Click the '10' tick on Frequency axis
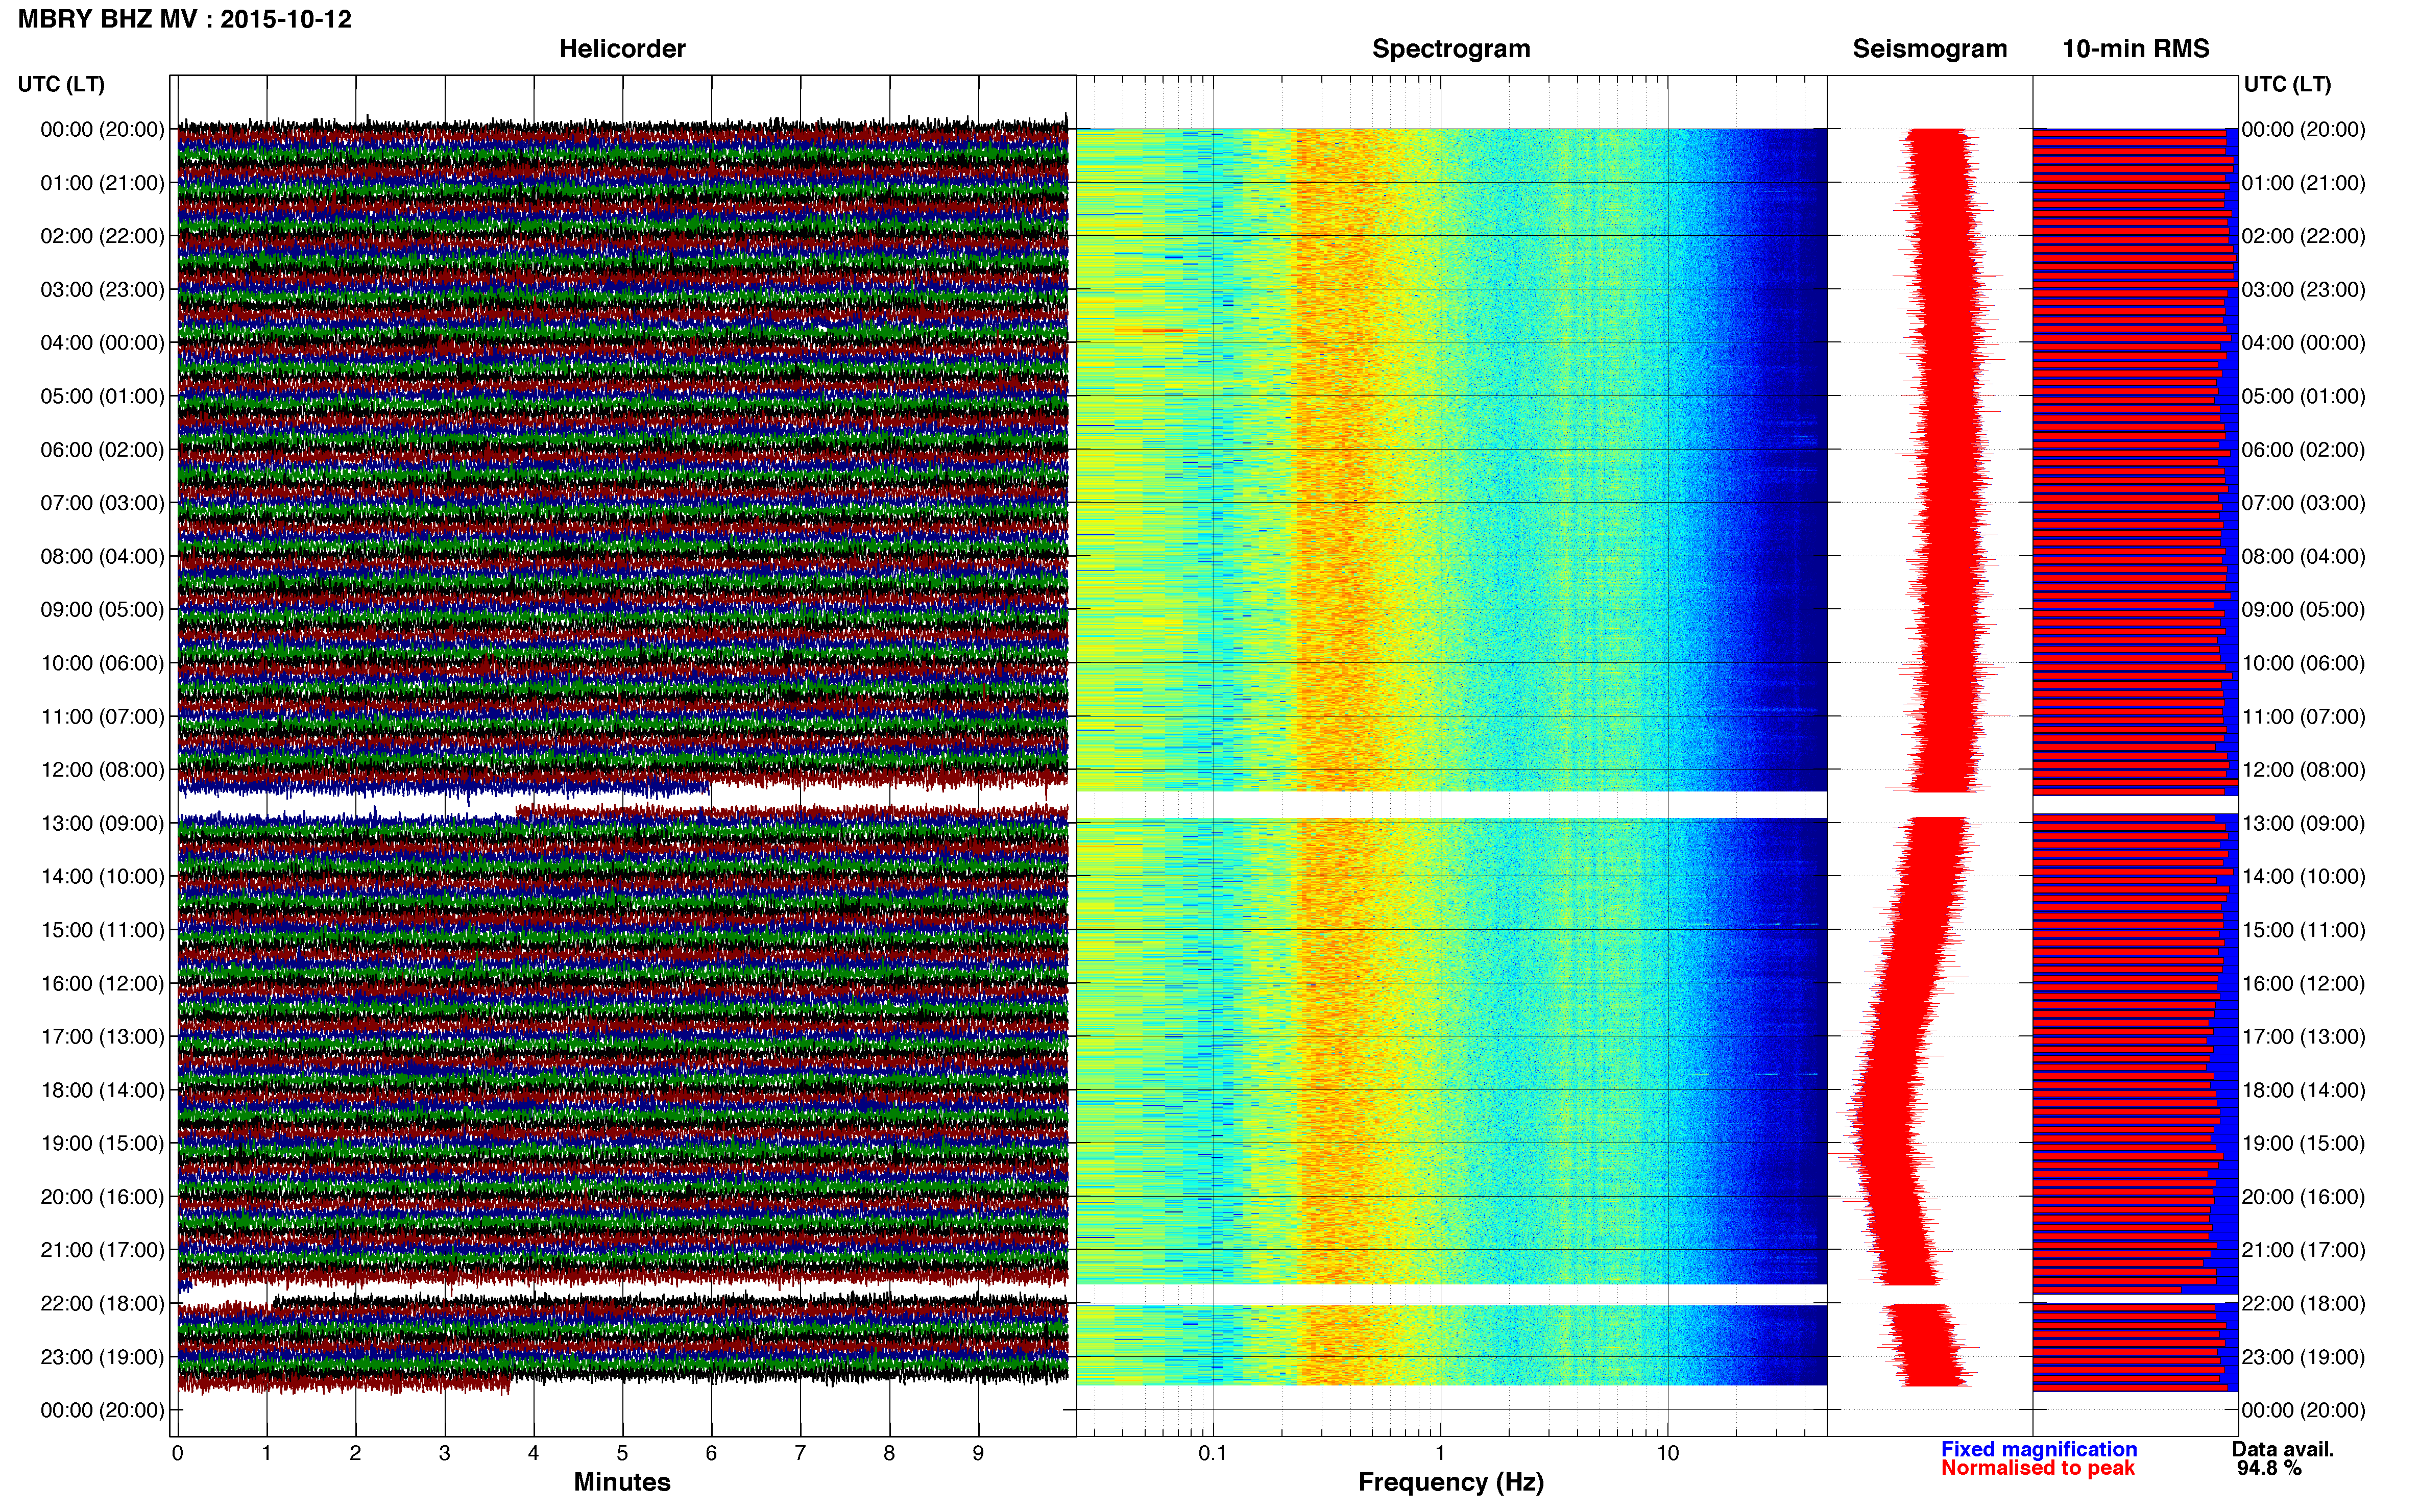This screenshot has width=2420, height=1512. click(1667, 1454)
